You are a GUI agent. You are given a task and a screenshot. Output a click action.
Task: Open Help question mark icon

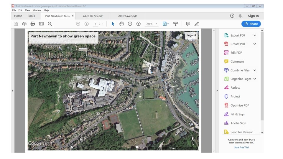pos(232,16)
